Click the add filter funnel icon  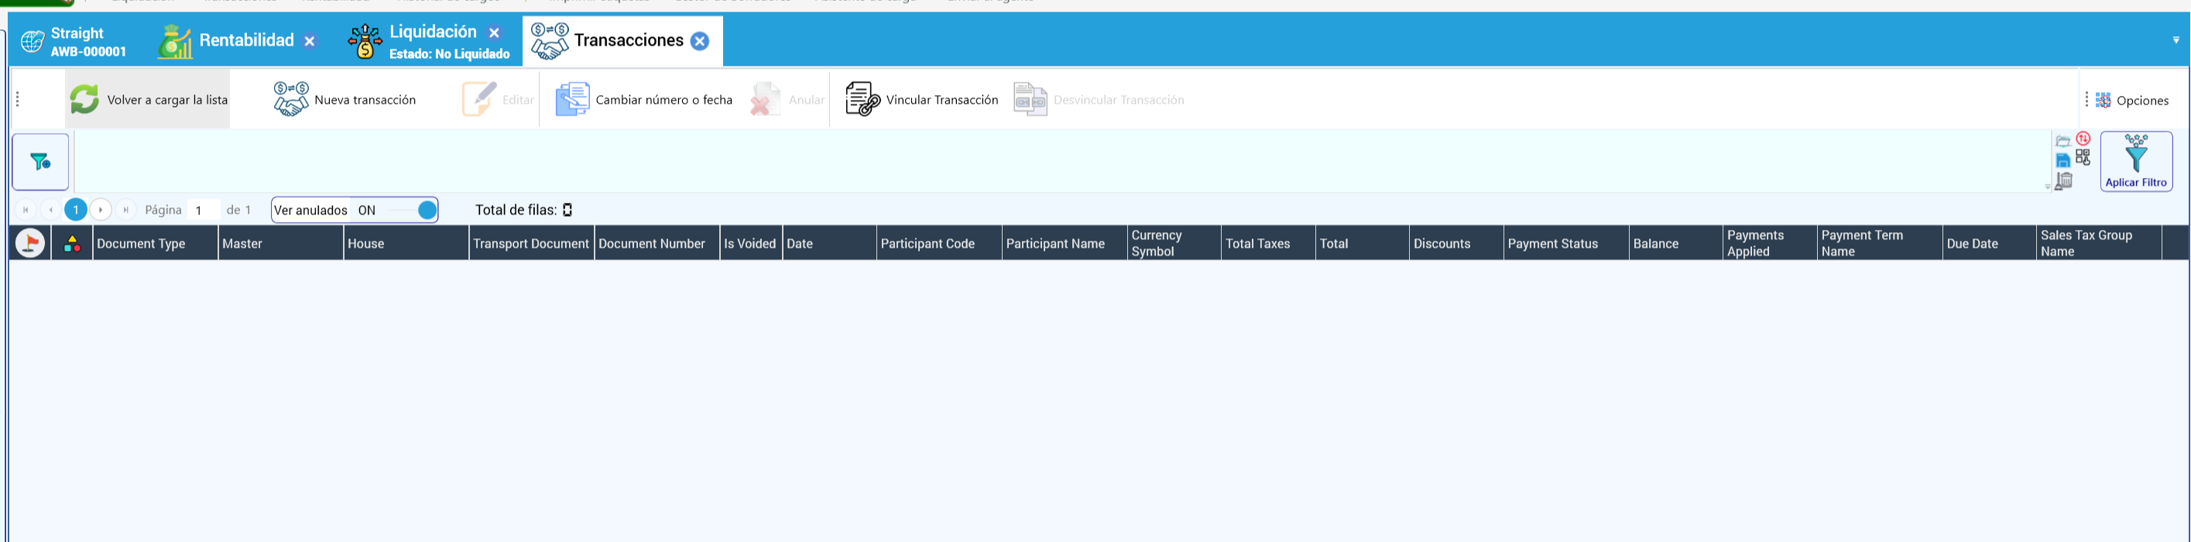click(40, 162)
